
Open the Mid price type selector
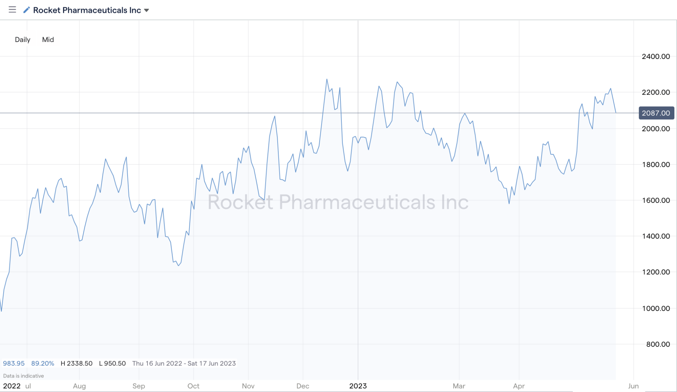tap(48, 40)
